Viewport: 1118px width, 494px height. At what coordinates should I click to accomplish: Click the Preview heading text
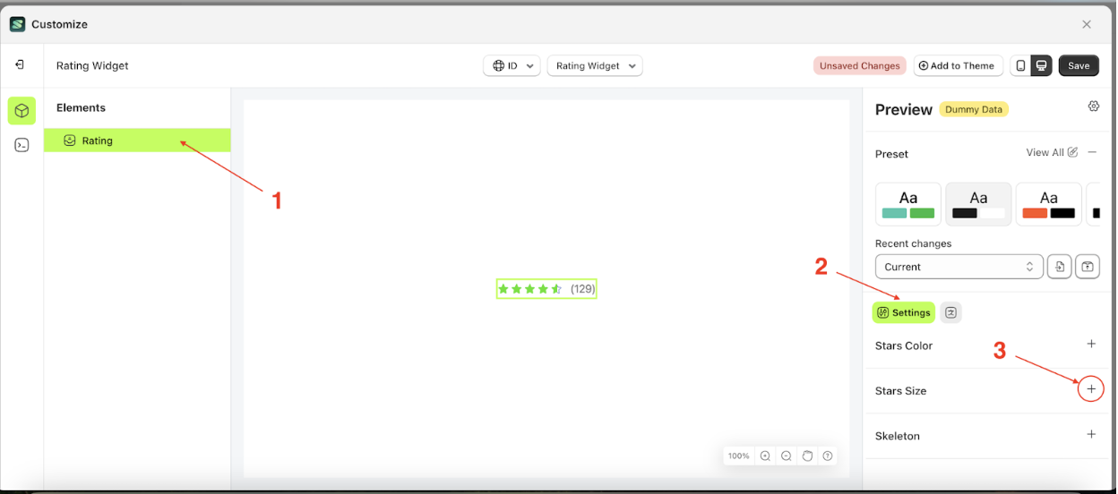[x=904, y=109]
